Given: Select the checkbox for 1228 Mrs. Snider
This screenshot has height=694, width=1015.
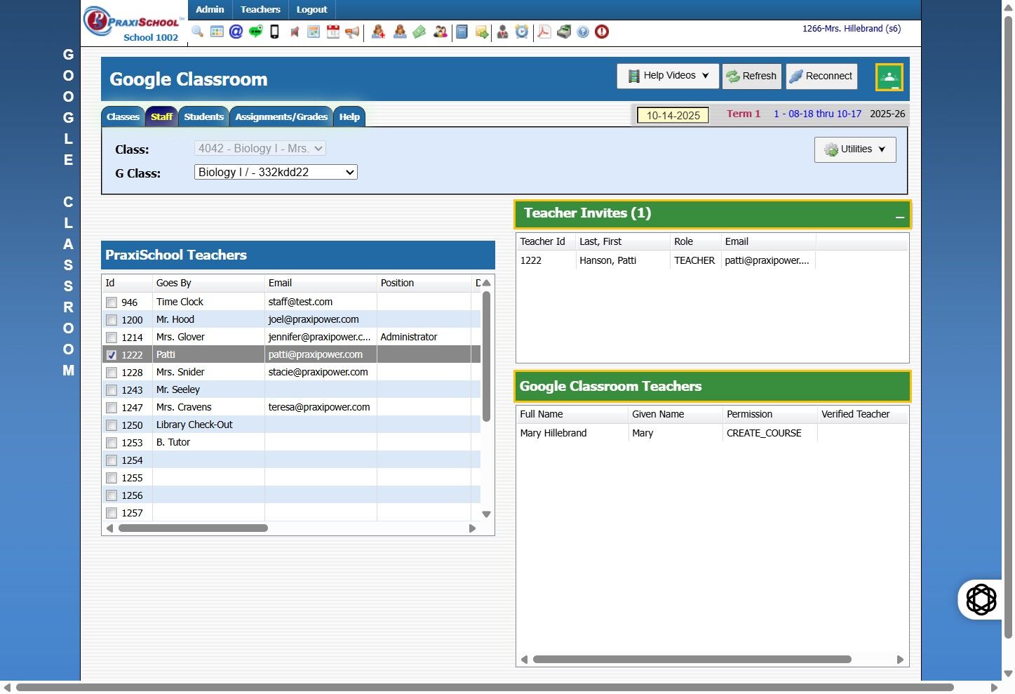Looking at the screenshot, I should [x=112, y=373].
